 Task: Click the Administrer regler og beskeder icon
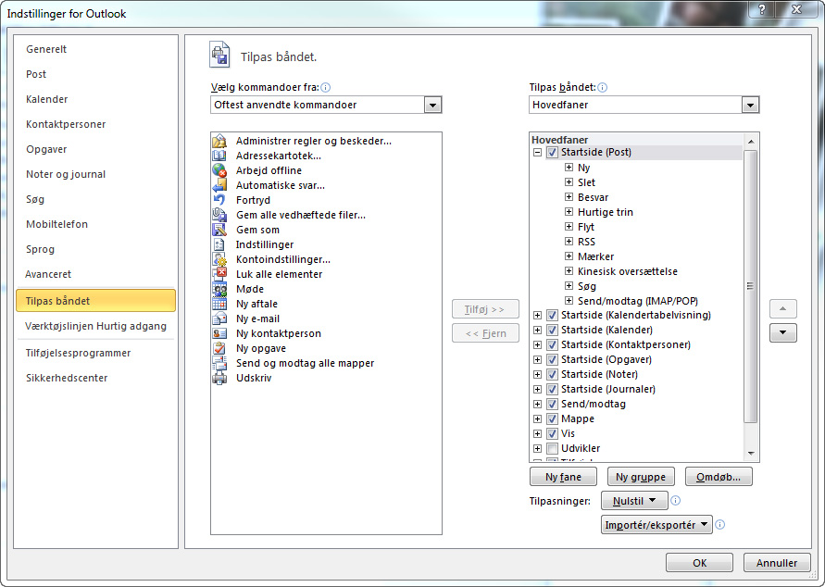(x=219, y=141)
